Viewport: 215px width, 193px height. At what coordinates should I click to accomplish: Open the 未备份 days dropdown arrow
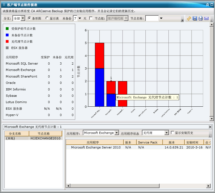point(80,18)
